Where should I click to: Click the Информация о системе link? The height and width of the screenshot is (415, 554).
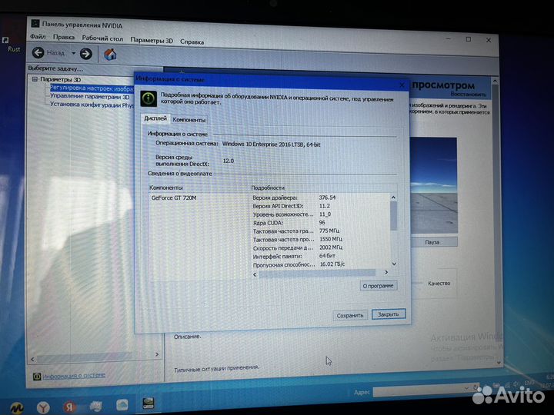(74, 376)
